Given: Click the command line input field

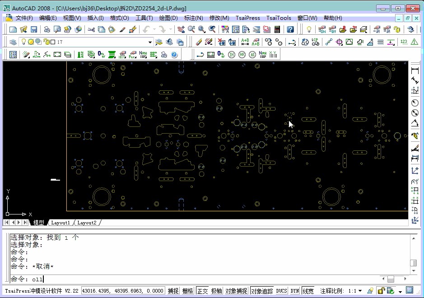Looking at the screenshot, I should point(181,279).
